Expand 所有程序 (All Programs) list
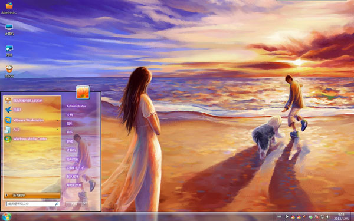 click(x=32, y=195)
